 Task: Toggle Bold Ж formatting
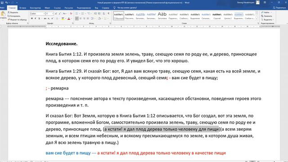(32, 18)
